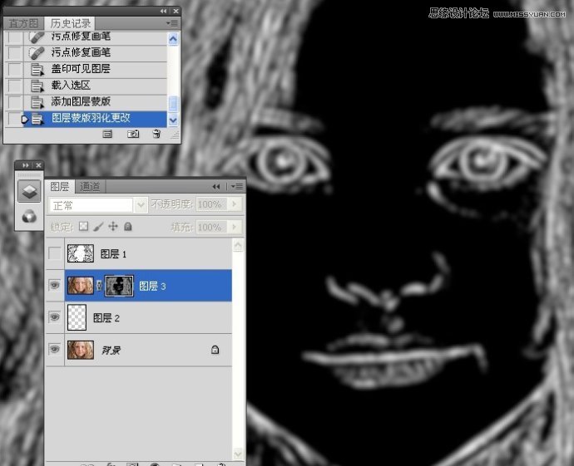Hide the 图层 3 layer
Viewport: 574px width, 466px height.
coord(55,285)
